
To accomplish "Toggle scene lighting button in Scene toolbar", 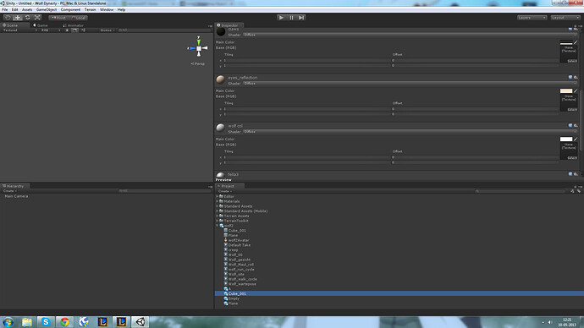I will click(67, 30).
